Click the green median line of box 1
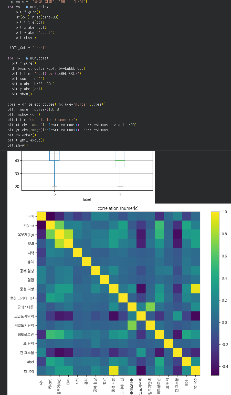 click(120, 160)
